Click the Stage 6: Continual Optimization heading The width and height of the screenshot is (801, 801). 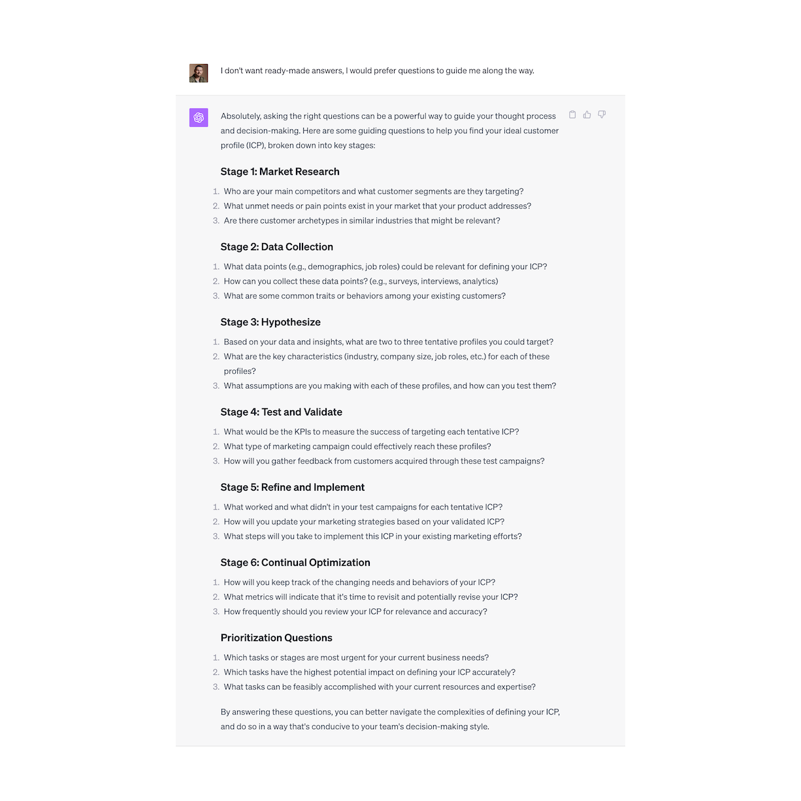[295, 563]
